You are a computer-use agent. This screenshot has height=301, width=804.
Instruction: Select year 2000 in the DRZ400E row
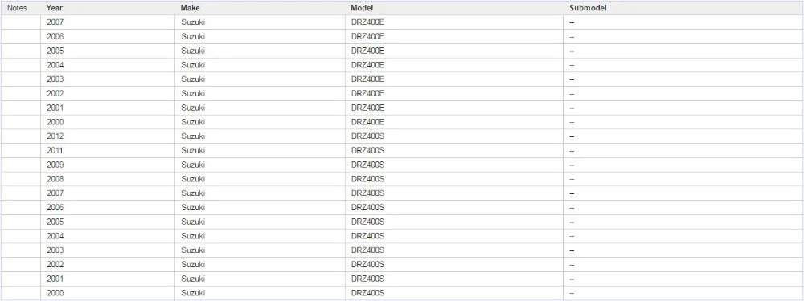tap(55, 122)
